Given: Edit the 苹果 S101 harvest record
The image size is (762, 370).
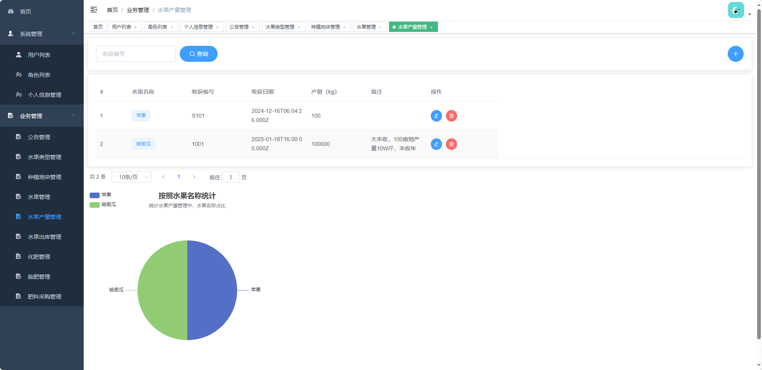Looking at the screenshot, I should pos(436,116).
